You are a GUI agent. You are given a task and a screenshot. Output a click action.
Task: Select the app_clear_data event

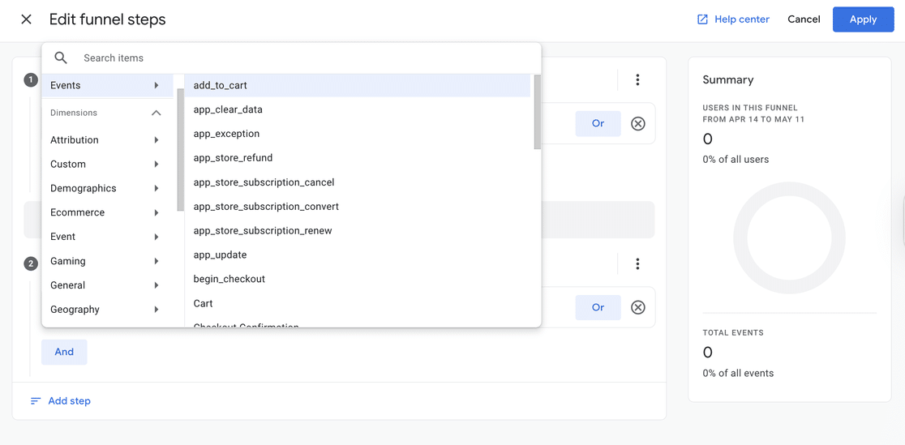[x=358, y=109]
